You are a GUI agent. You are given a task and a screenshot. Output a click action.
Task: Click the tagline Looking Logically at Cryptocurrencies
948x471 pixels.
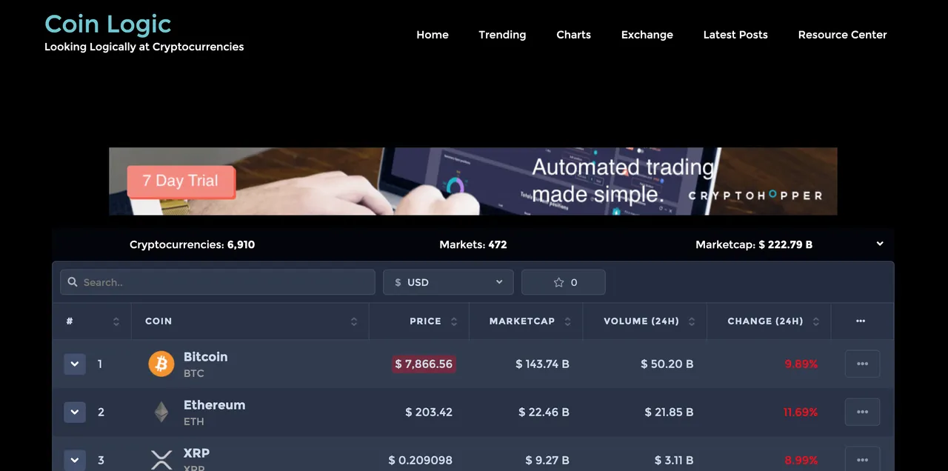144,47
